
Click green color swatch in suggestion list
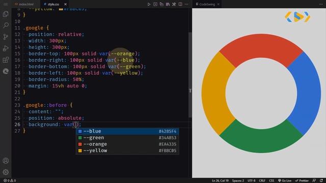[x=80, y=138]
